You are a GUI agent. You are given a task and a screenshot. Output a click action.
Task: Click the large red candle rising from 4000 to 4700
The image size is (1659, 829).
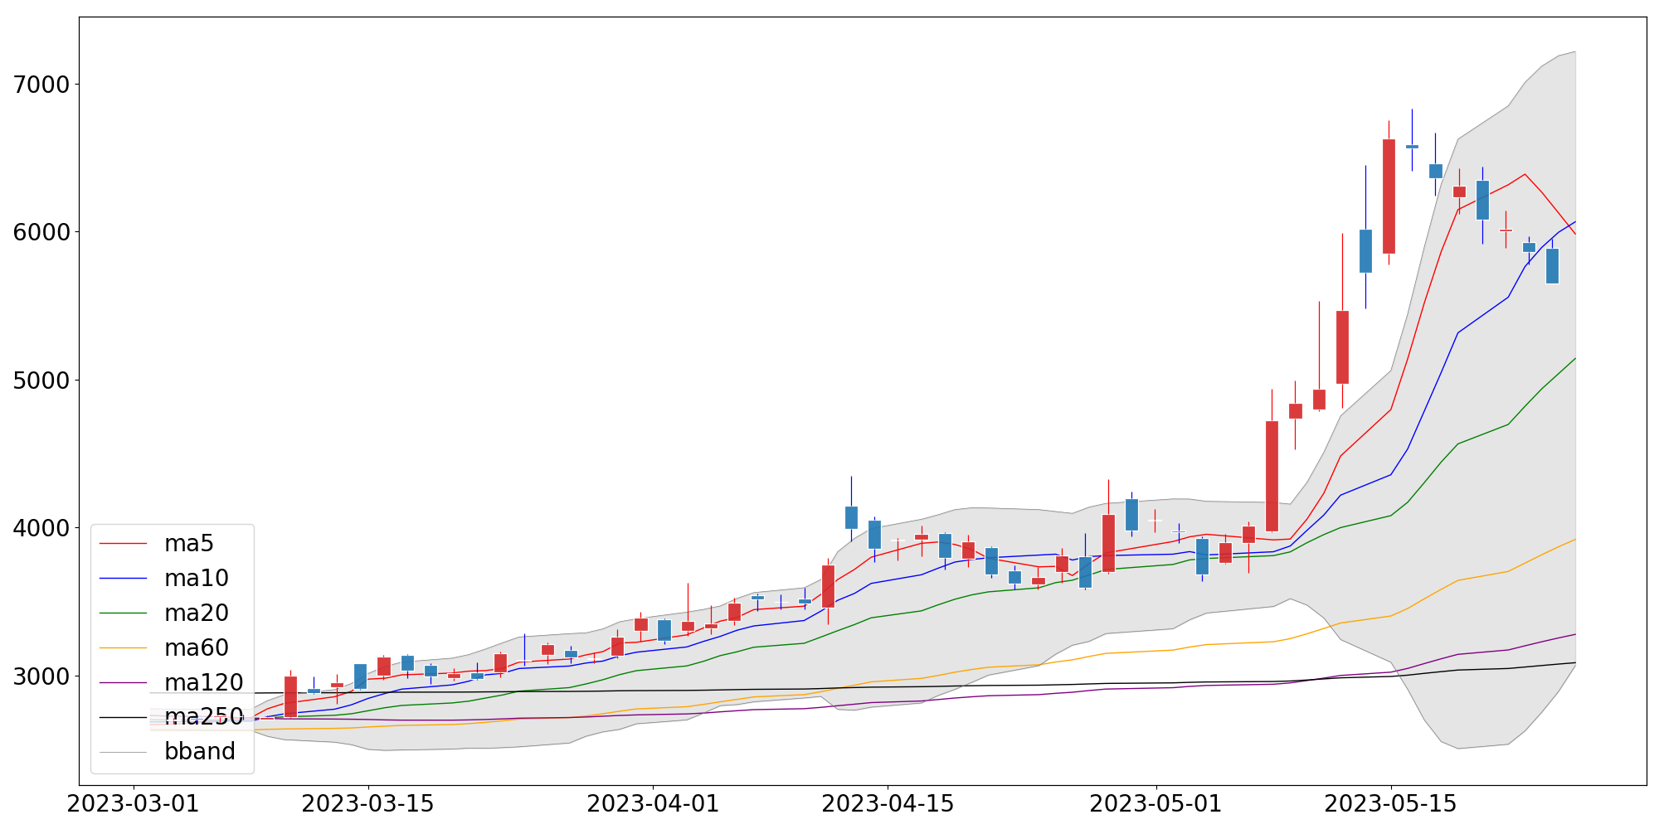click(x=1272, y=476)
